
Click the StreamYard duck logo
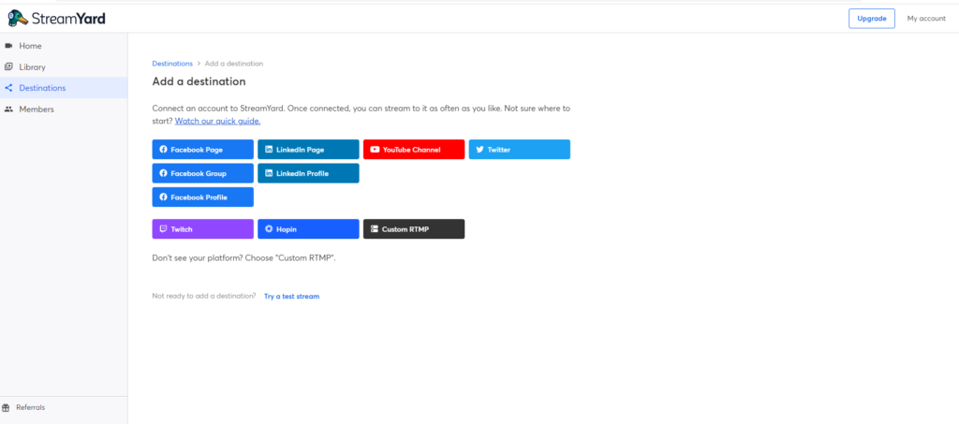coord(18,19)
